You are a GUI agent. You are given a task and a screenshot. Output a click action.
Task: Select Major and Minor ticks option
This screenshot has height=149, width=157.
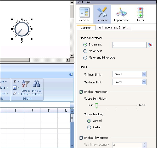coord(85,58)
